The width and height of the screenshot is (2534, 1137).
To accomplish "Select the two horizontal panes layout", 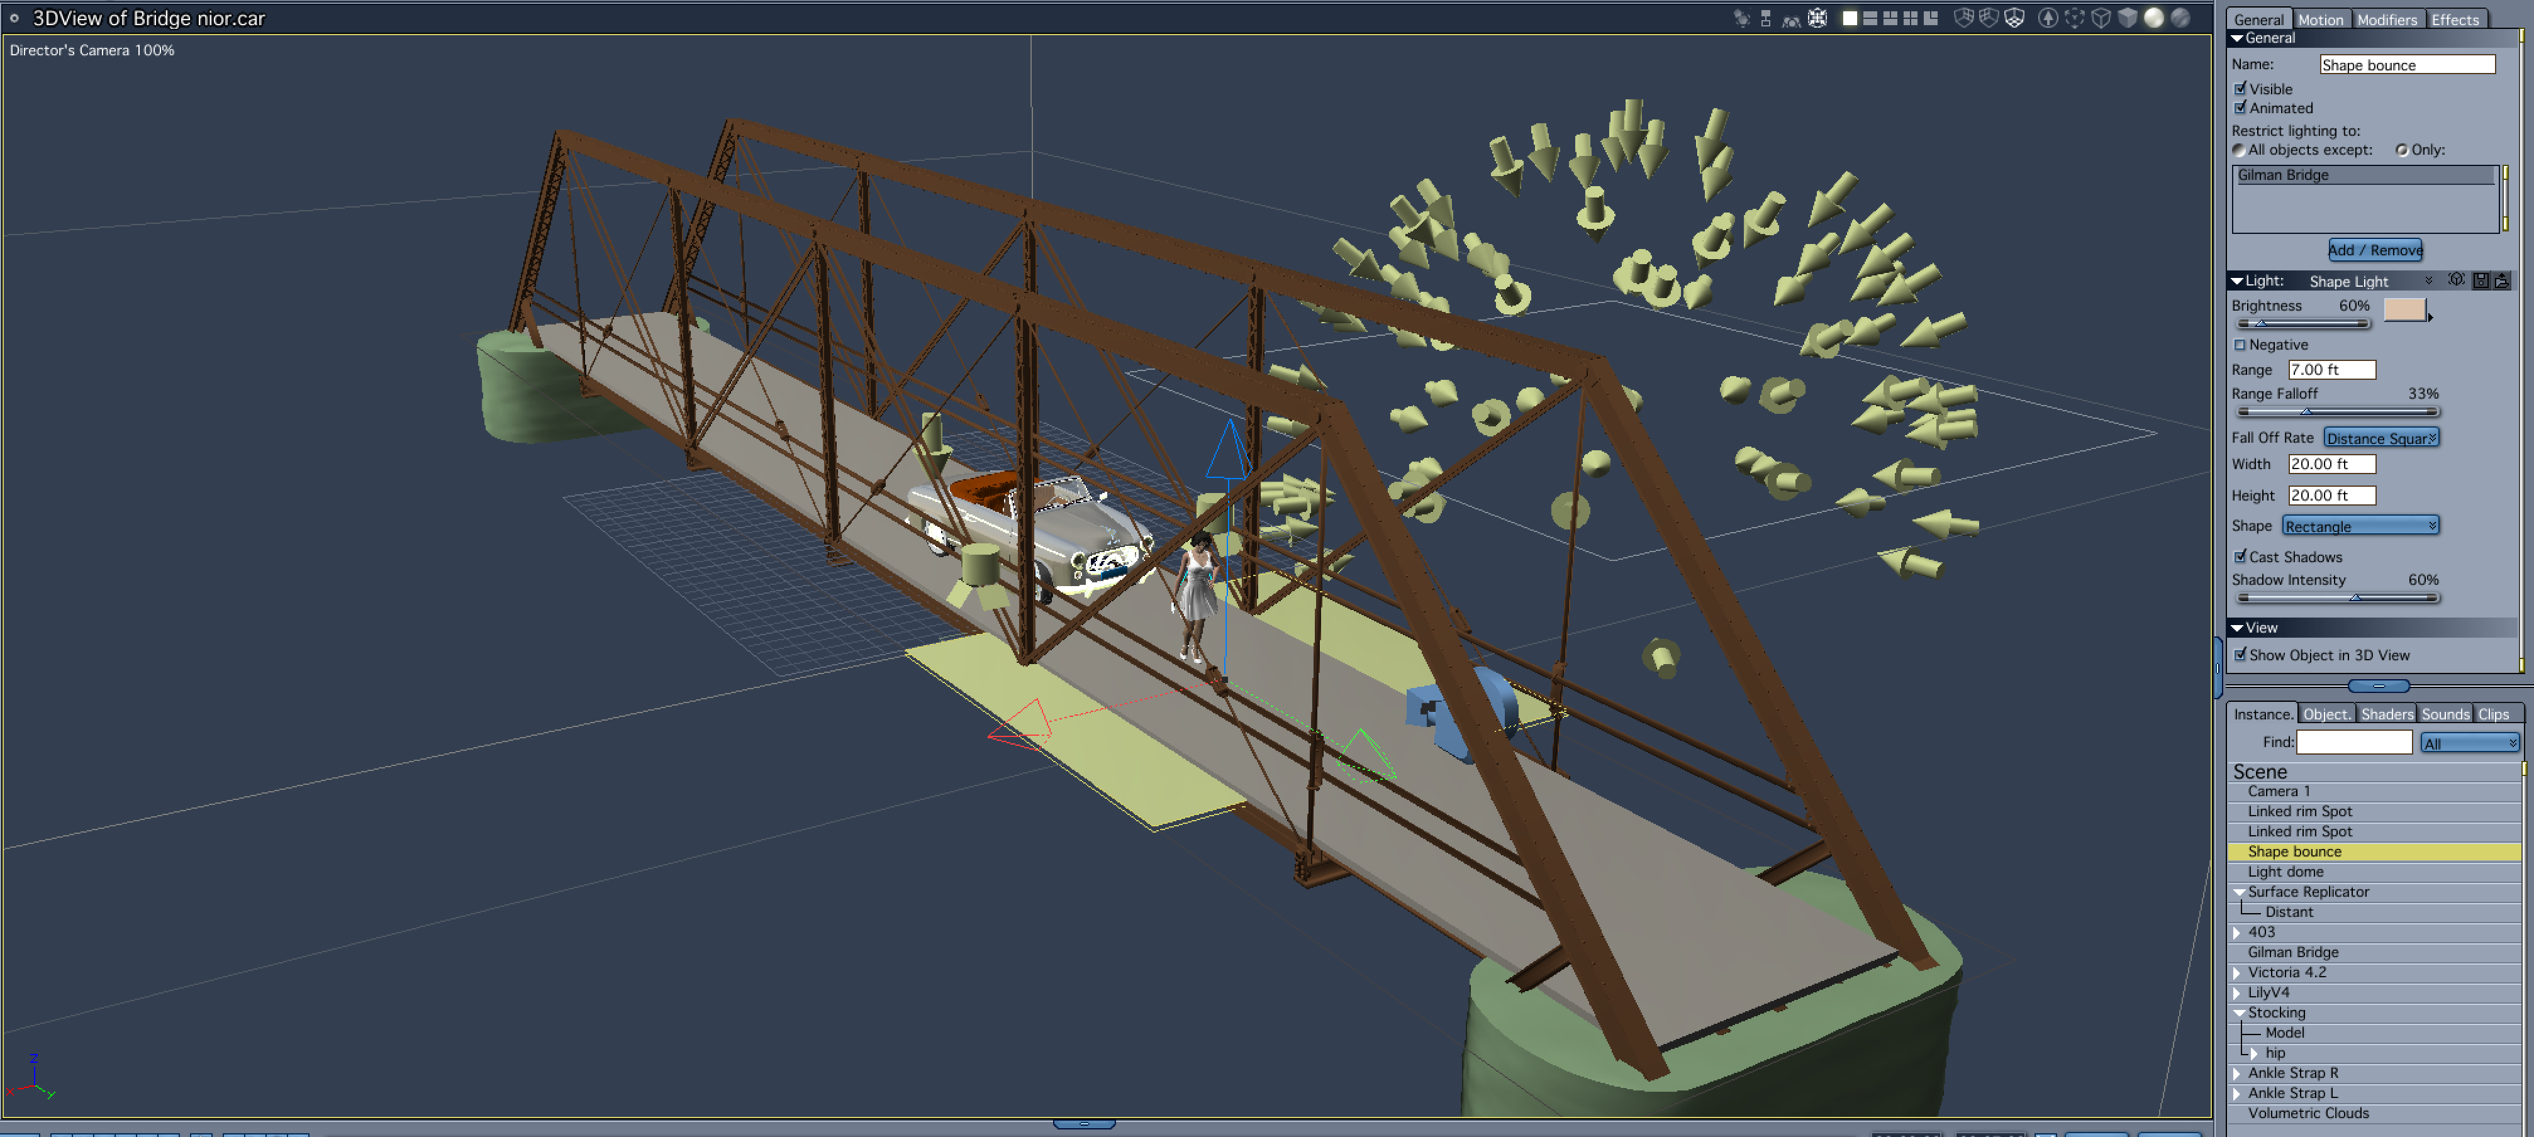I will [1870, 18].
